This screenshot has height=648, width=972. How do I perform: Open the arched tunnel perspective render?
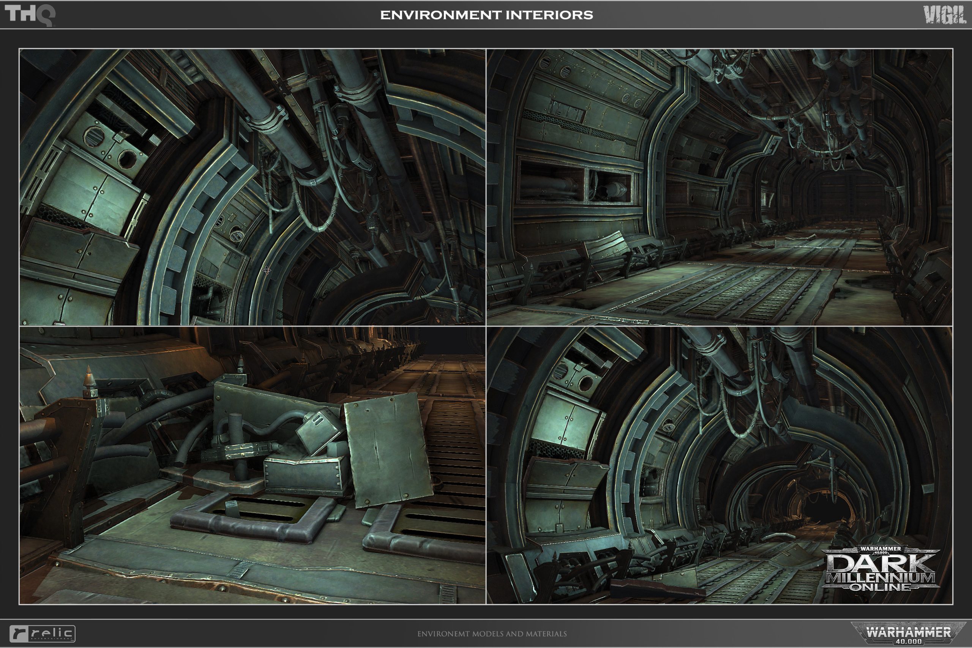(720, 465)
